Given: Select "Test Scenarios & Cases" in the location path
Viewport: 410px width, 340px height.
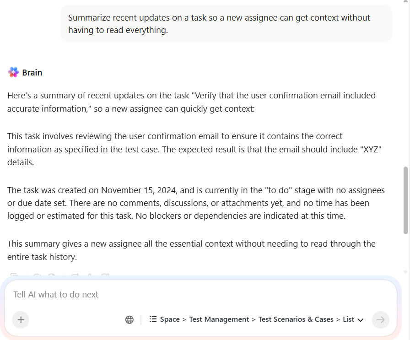Looking at the screenshot, I should coord(296,319).
